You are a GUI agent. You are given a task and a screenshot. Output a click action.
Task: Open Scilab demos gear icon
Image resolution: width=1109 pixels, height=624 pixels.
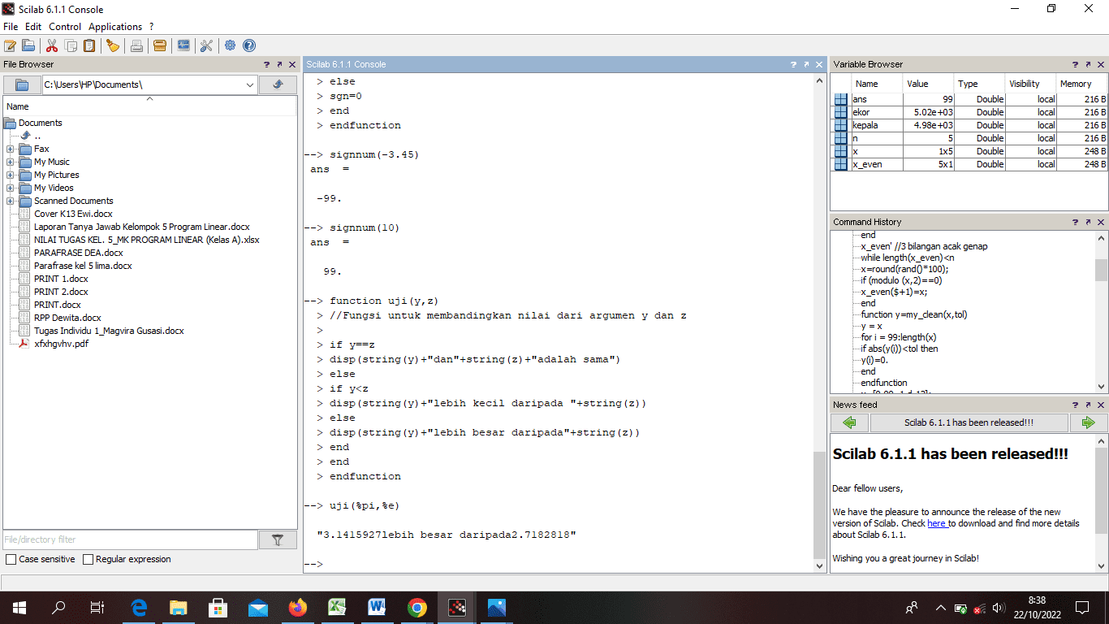pyautogui.click(x=231, y=45)
